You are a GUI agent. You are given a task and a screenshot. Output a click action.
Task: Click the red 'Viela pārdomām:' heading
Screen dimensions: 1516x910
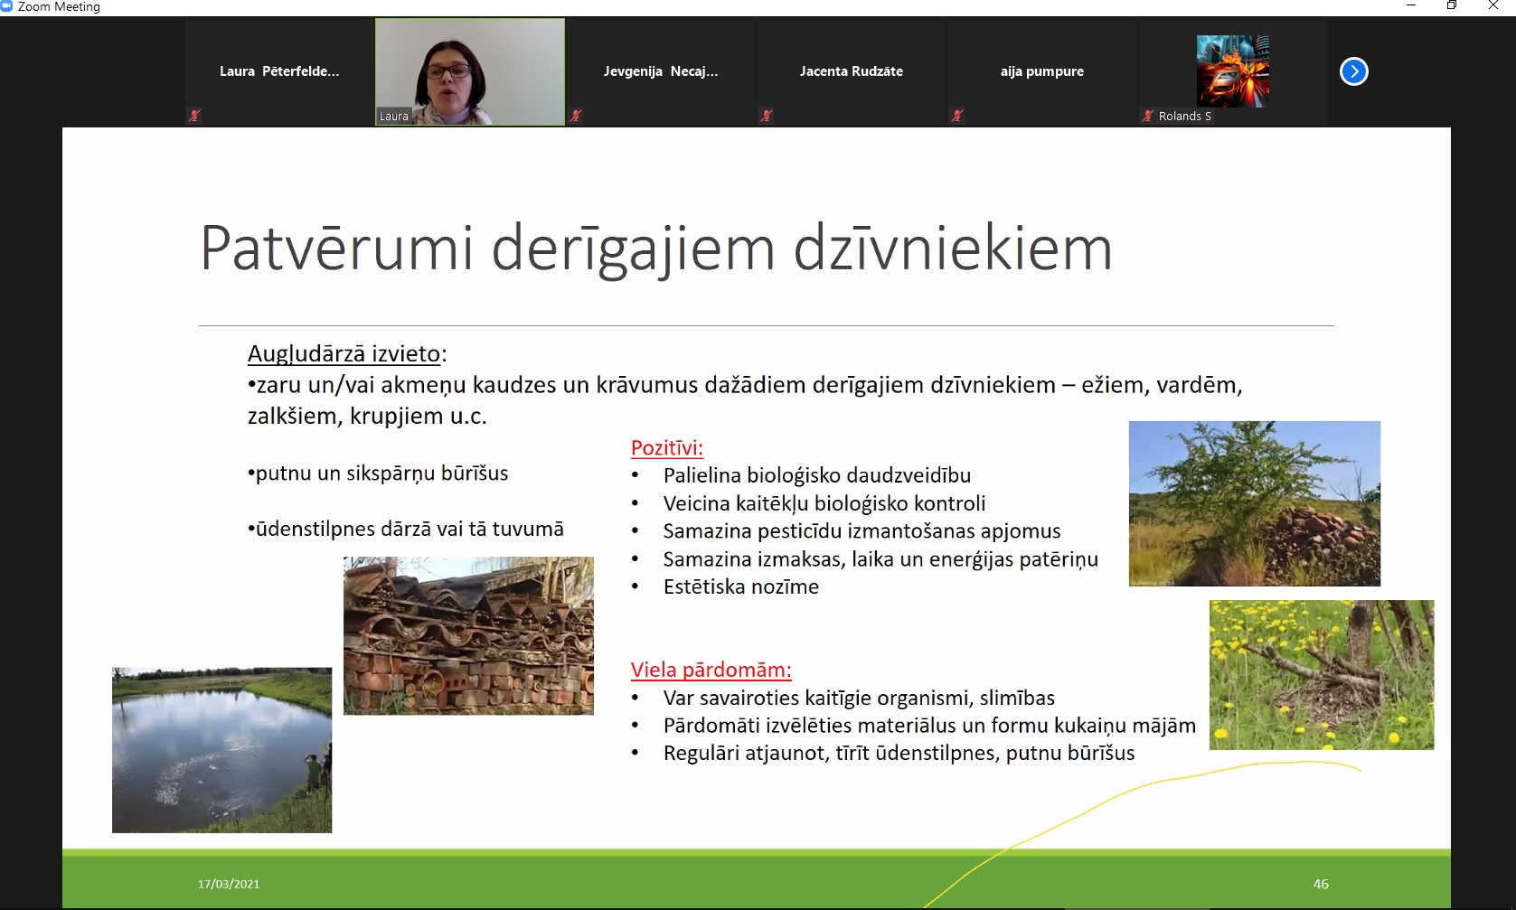pos(711,670)
